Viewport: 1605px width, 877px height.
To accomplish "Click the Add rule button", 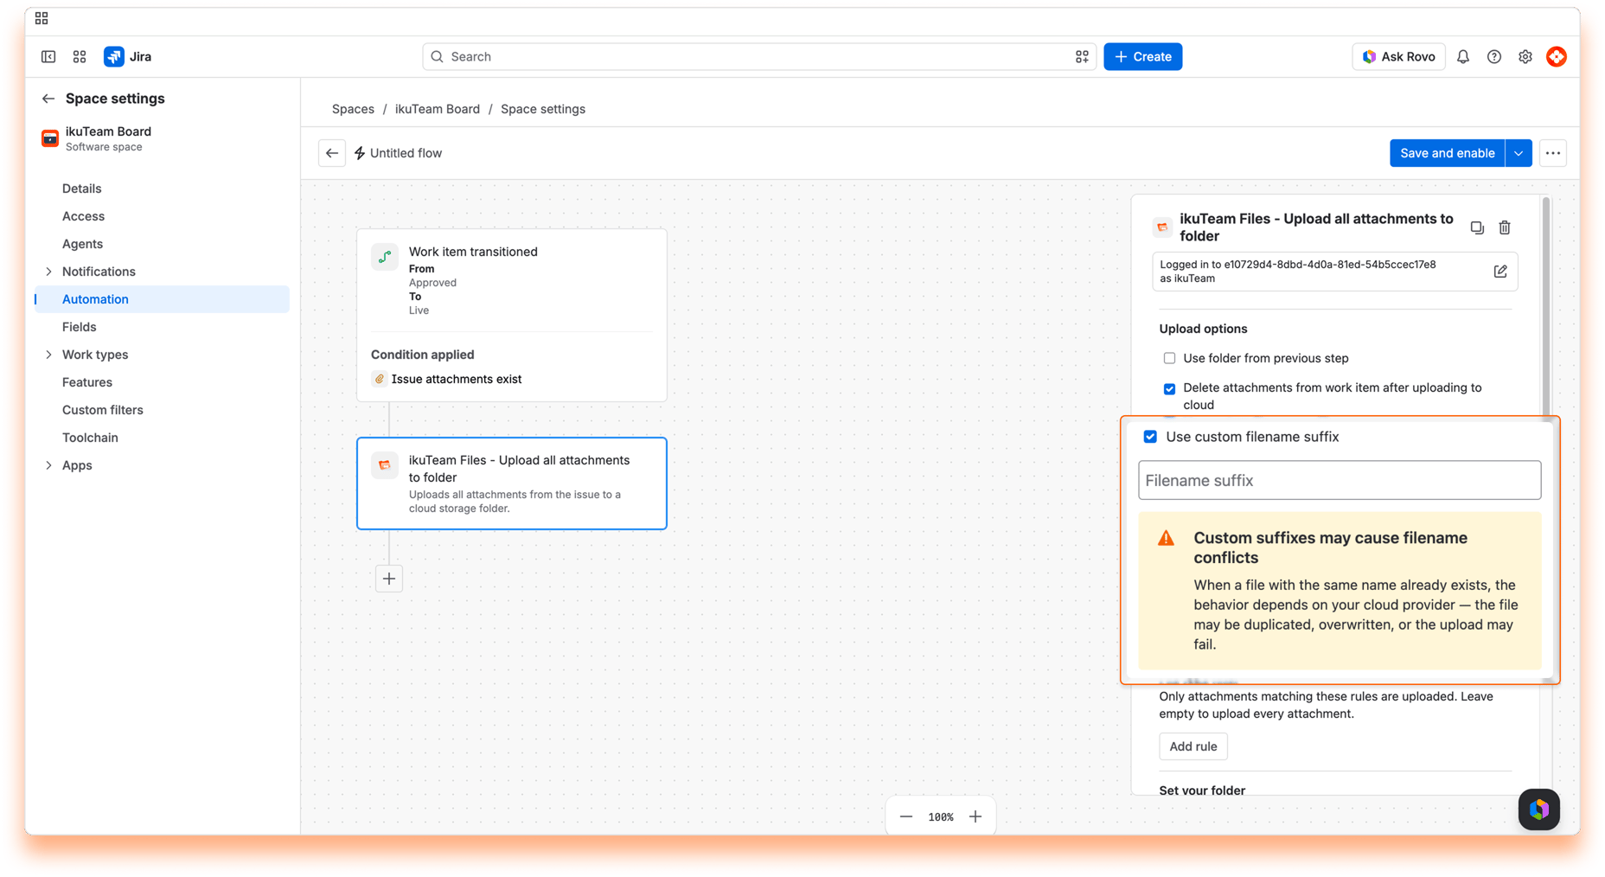I will click(1193, 746).
